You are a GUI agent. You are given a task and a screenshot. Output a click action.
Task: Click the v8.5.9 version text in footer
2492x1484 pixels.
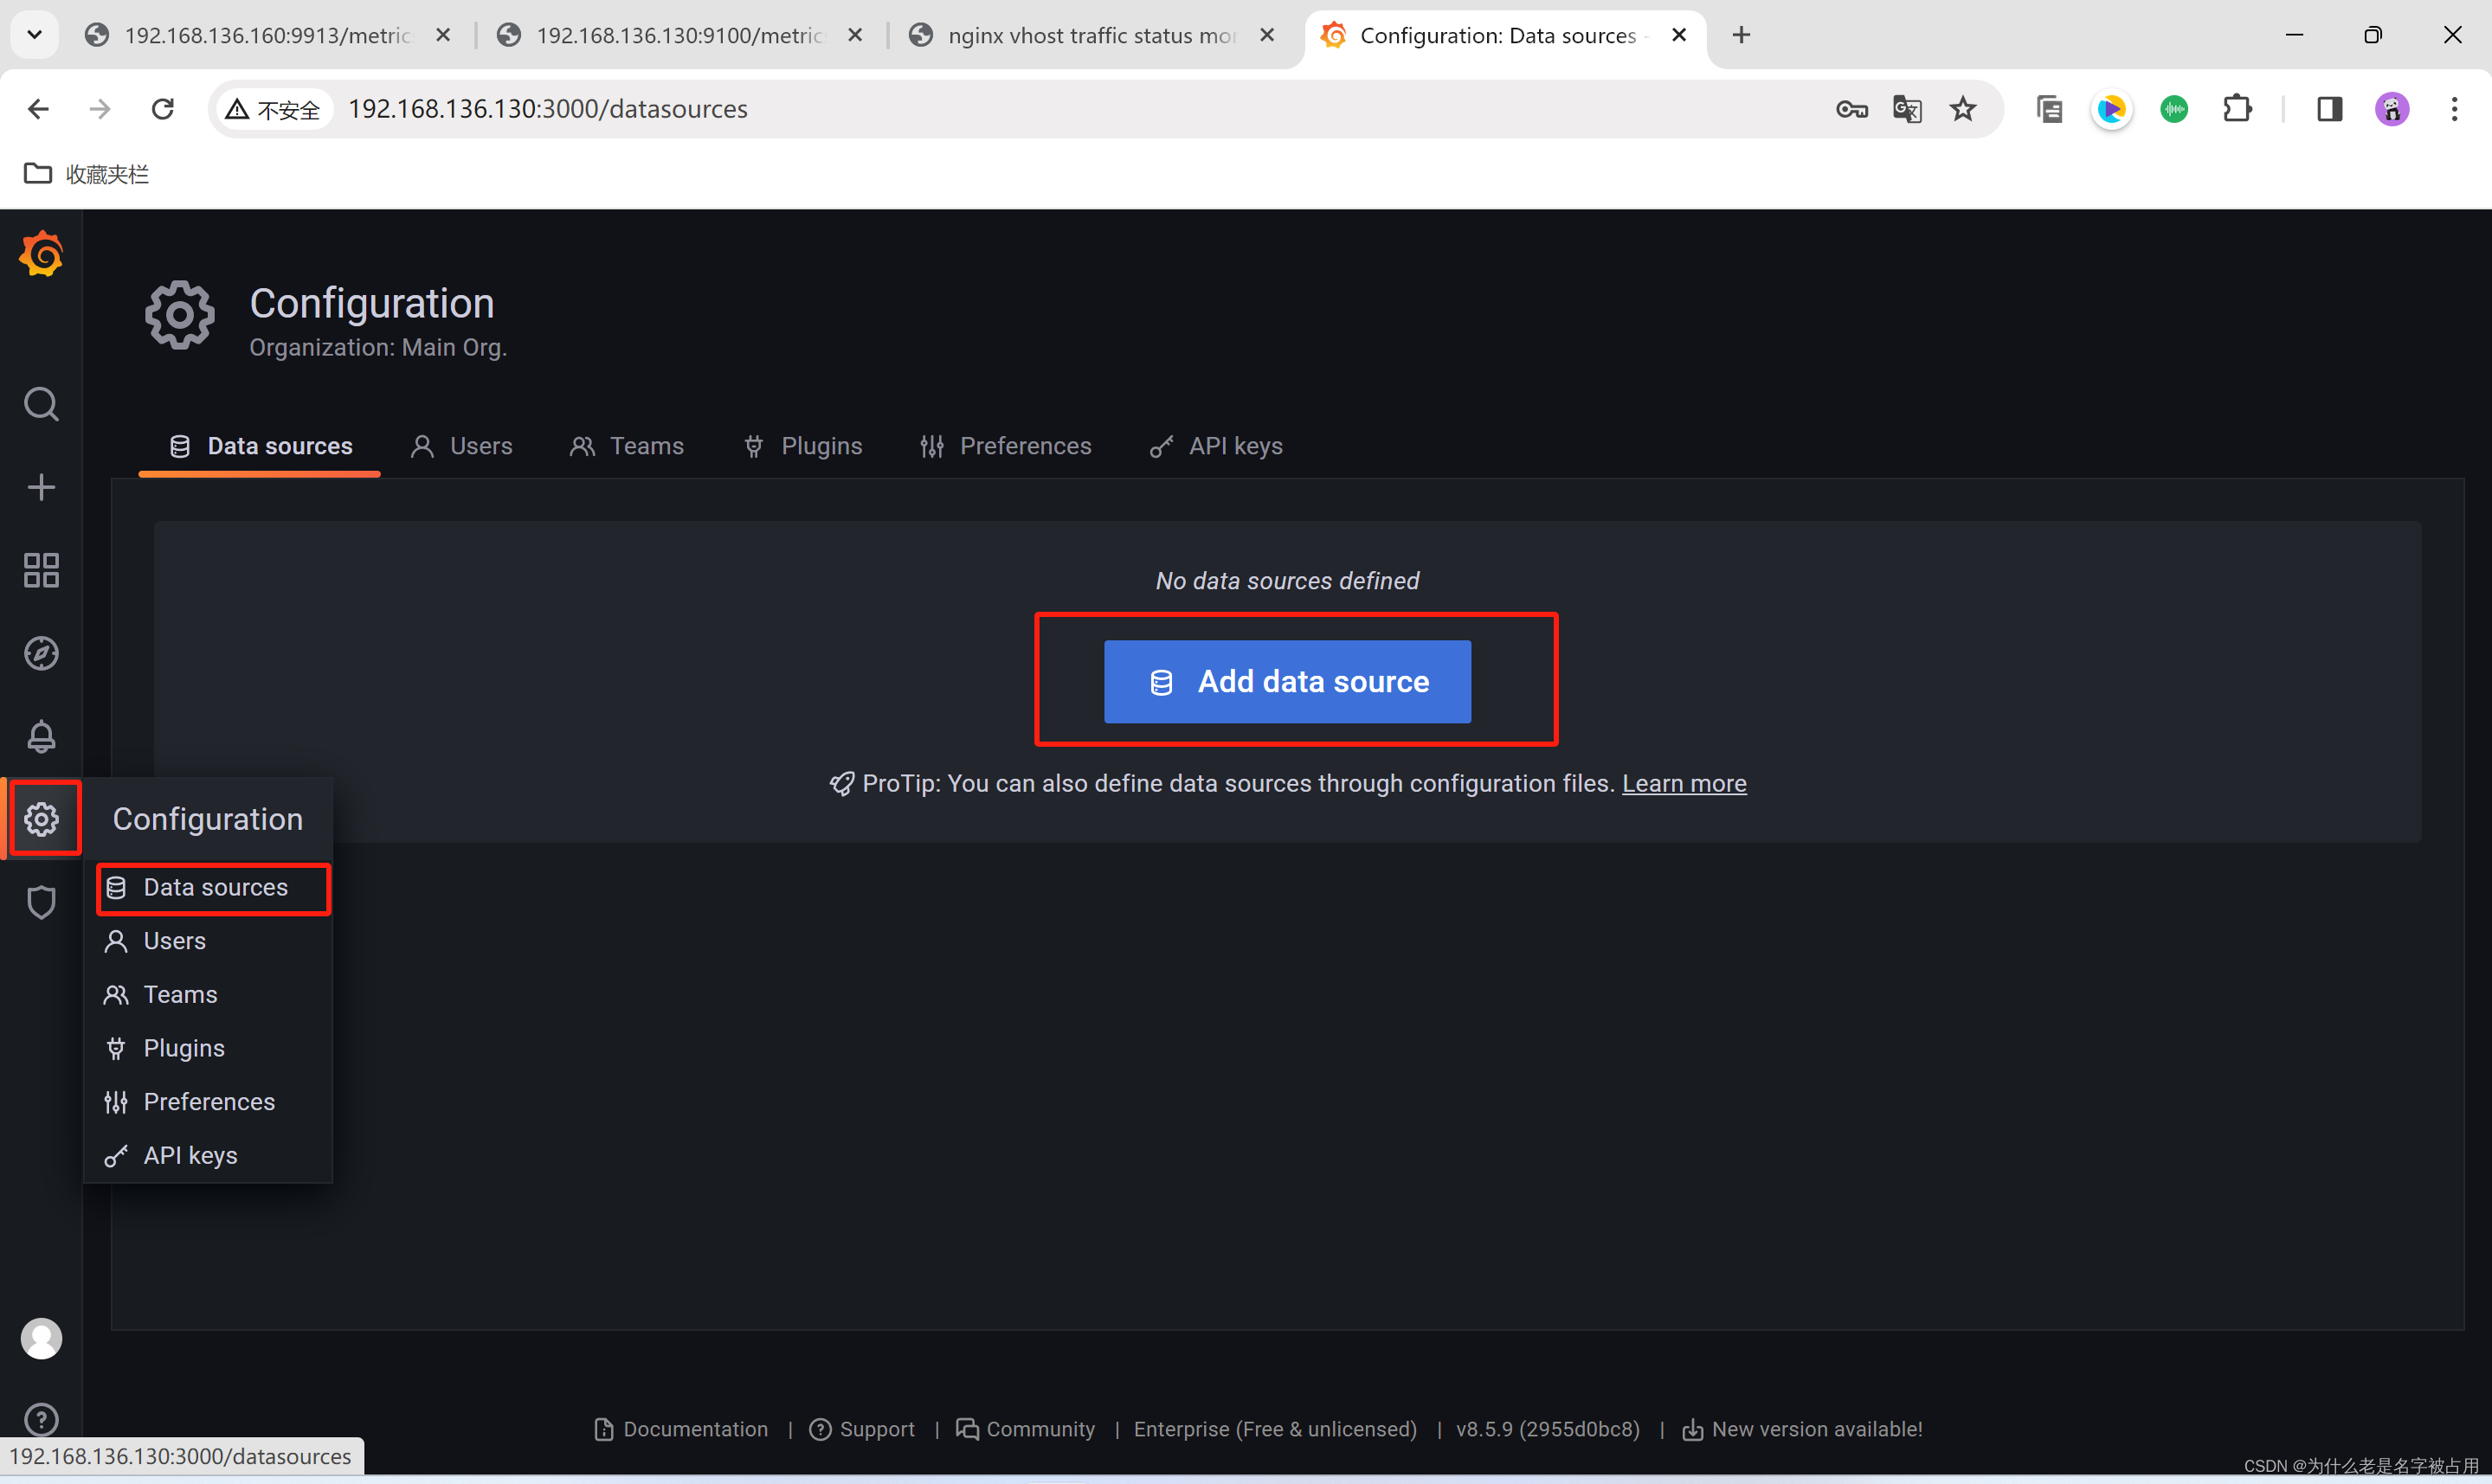coord(1548,1429)
